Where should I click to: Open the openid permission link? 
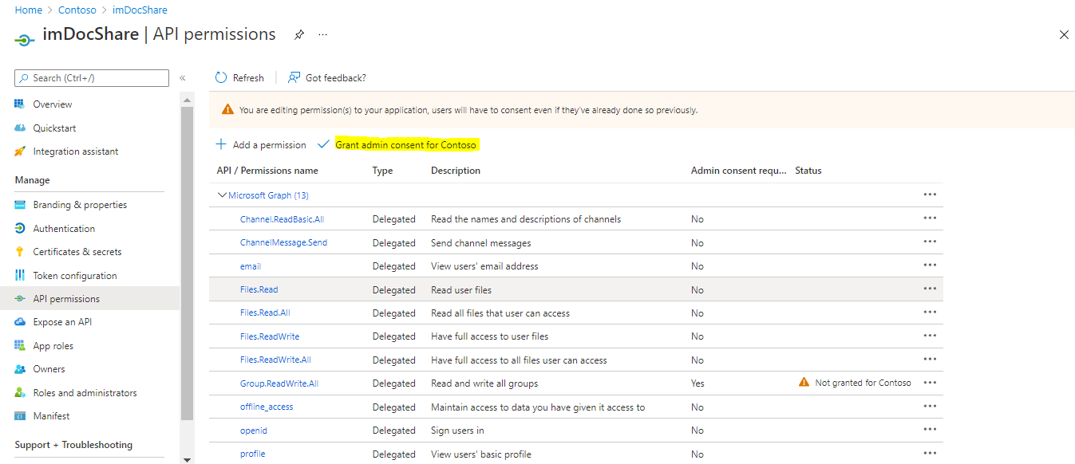click(x=254, y=431)
